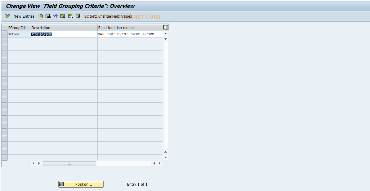This screenshot has width=370, height=191.
Task: Click BC Set: Change Field Values
Action: pos(108,16)
